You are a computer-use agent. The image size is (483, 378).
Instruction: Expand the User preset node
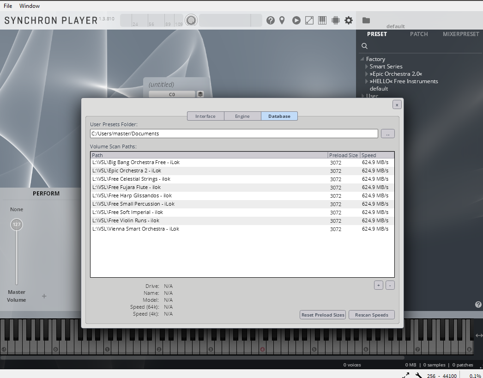[363, 96]
